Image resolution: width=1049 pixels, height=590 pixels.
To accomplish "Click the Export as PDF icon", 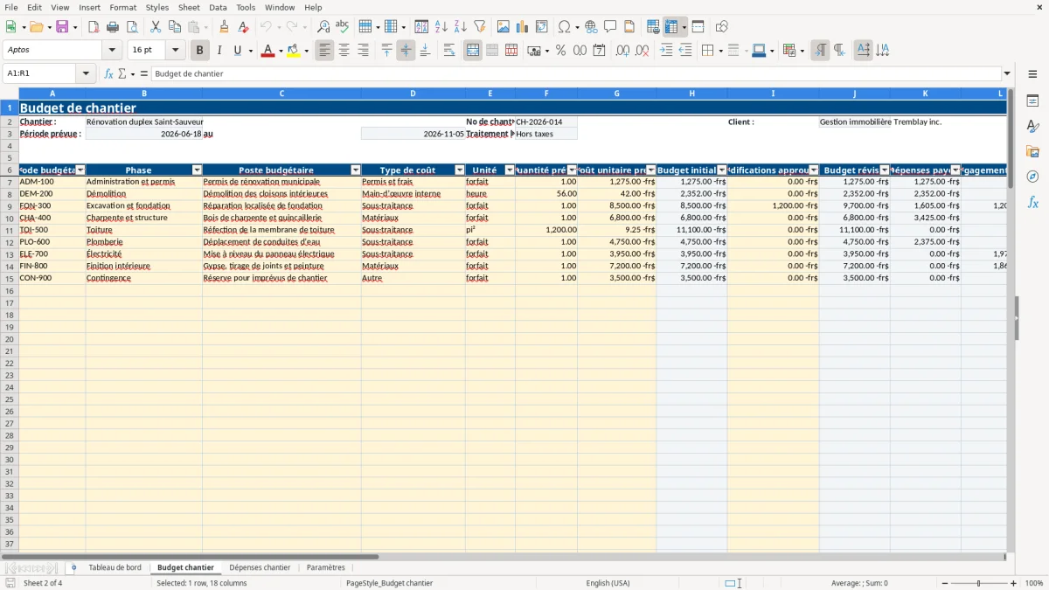I will [x=94, y=27].
